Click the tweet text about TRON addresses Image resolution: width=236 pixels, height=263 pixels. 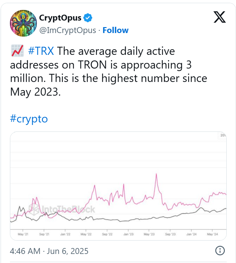[x=109, y=71]
